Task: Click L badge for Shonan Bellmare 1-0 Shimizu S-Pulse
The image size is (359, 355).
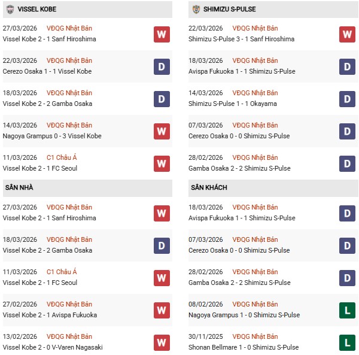Action: tap(347, 342)
